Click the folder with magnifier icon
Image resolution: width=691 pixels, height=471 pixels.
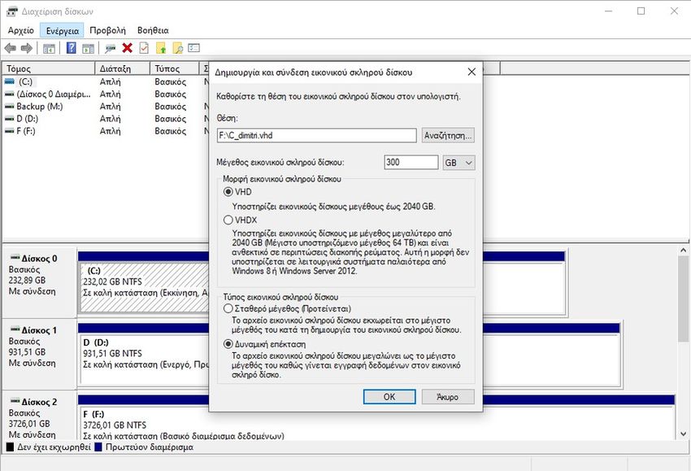coord(178,48)
